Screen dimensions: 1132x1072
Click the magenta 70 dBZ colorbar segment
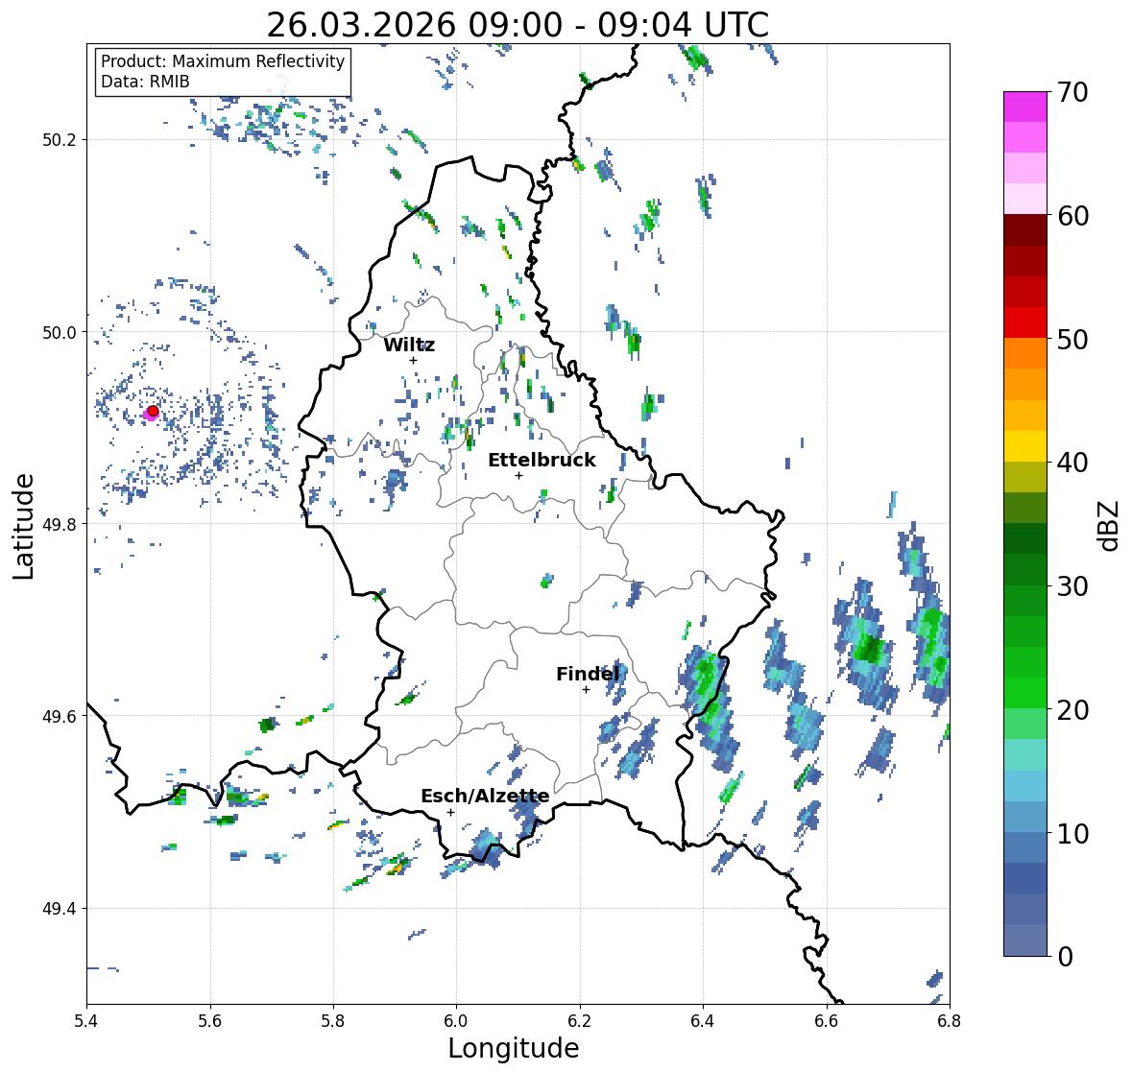[1025, 107]
